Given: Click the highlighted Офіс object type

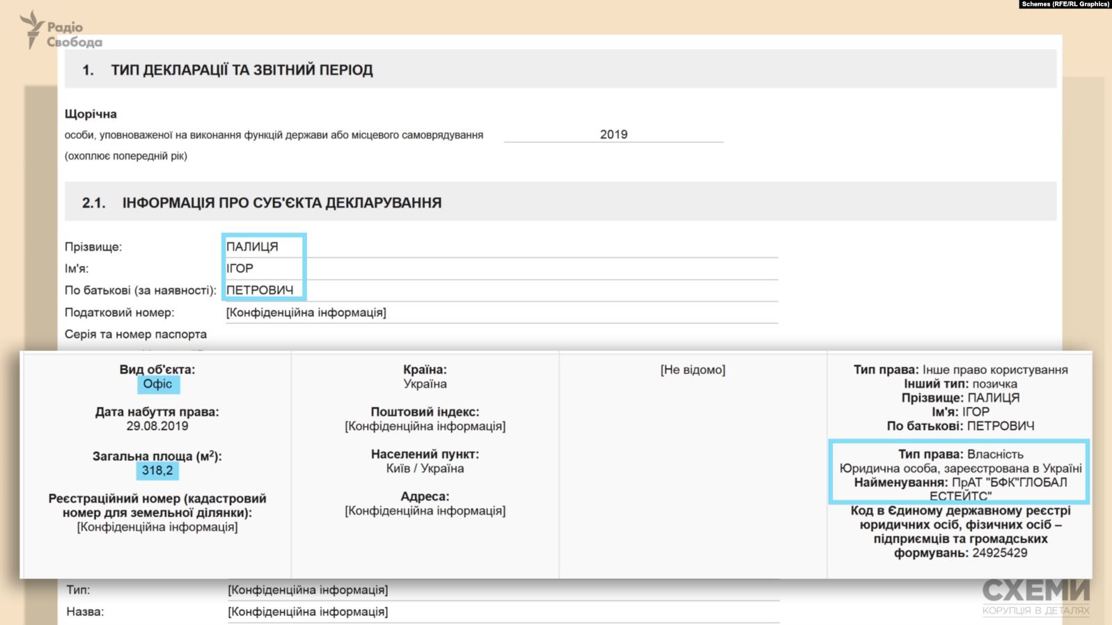Looking at the screenshot, I should [157, 384].
